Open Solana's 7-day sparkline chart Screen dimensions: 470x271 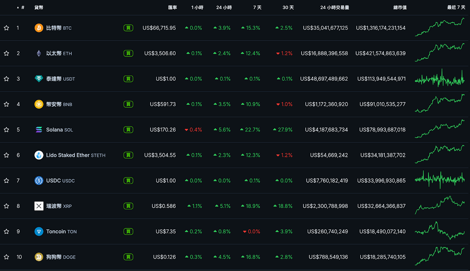pyautogui.click(x=440, y=129)
